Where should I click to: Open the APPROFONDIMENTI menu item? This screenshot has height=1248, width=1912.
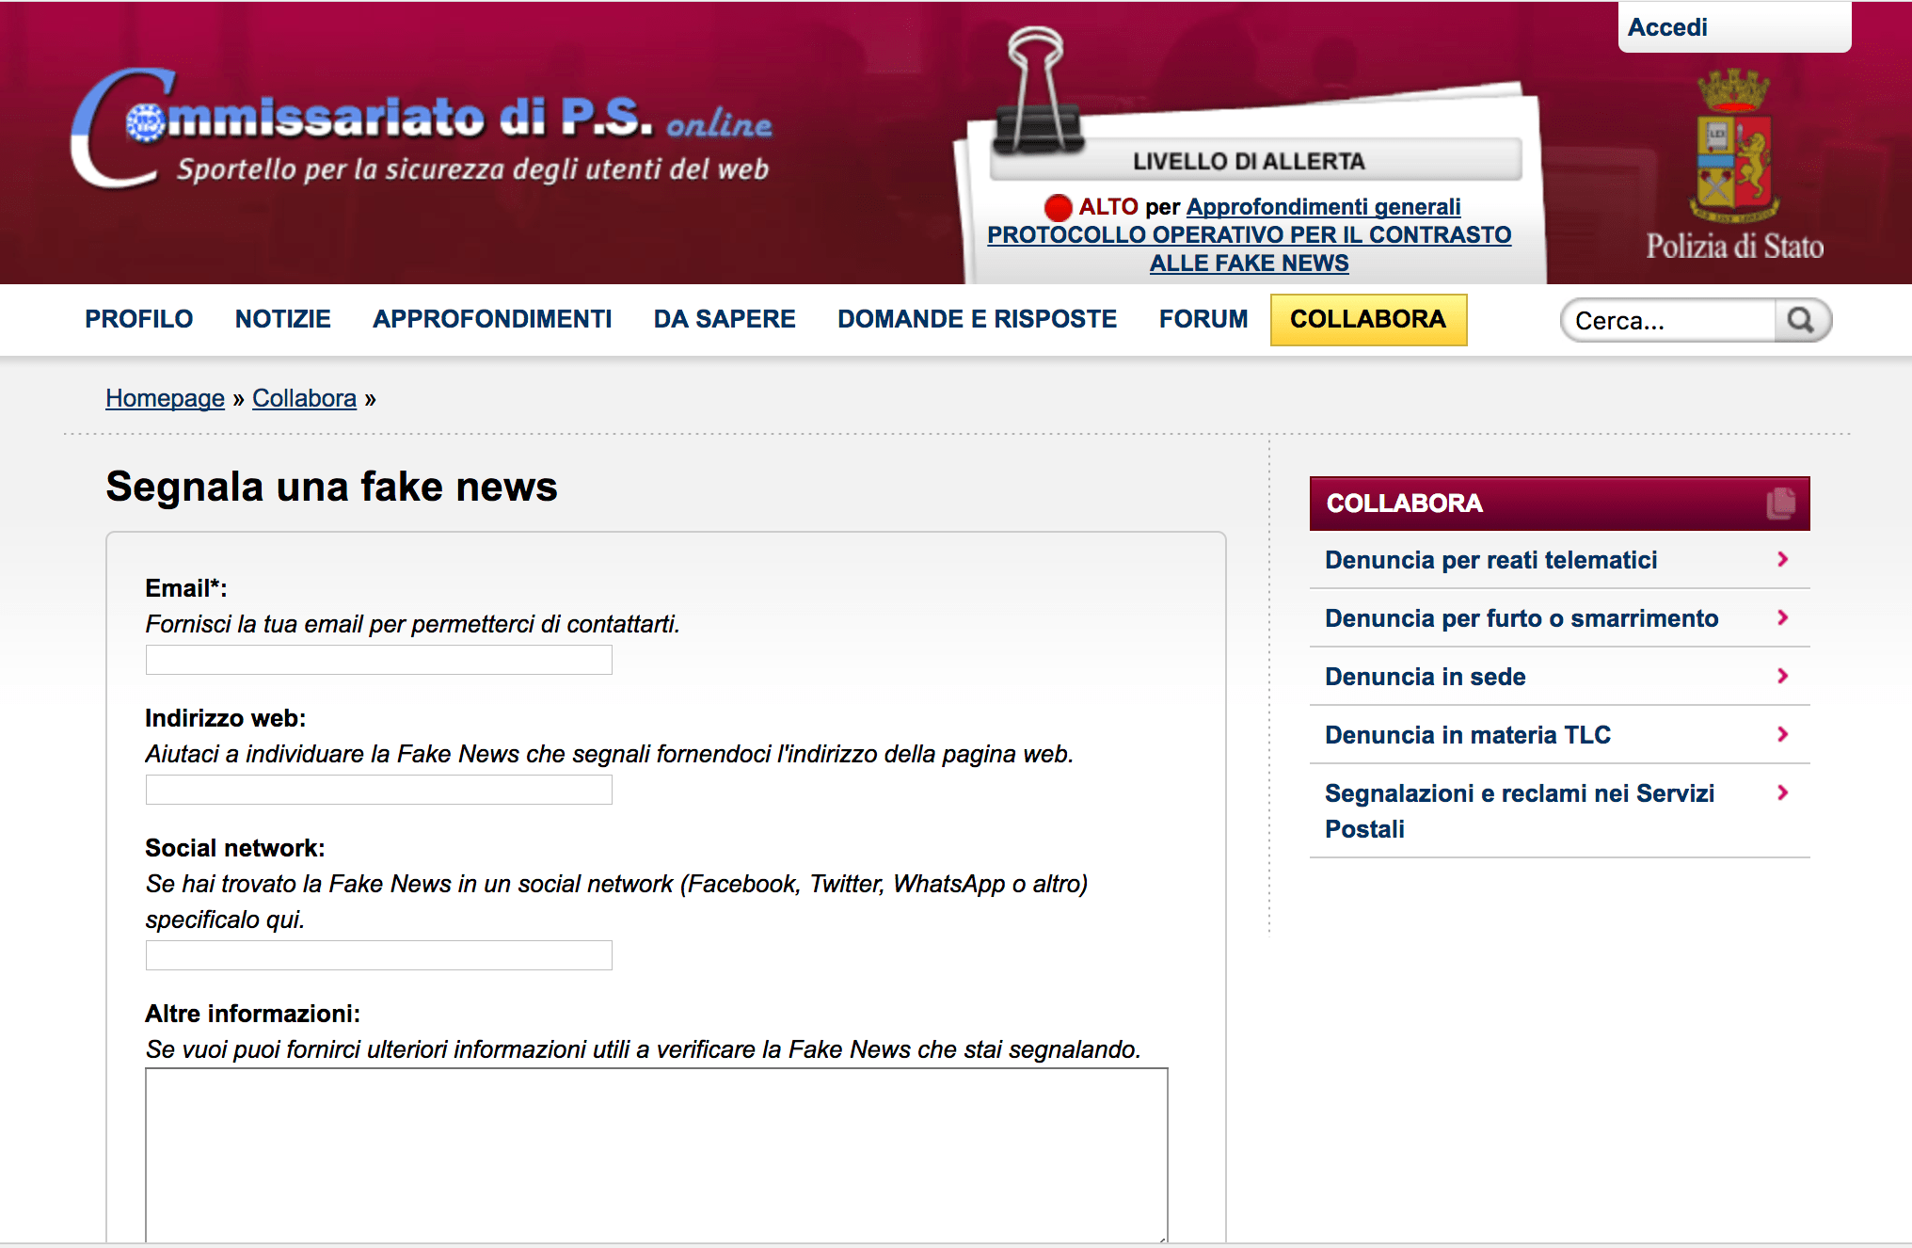[492, 319]
